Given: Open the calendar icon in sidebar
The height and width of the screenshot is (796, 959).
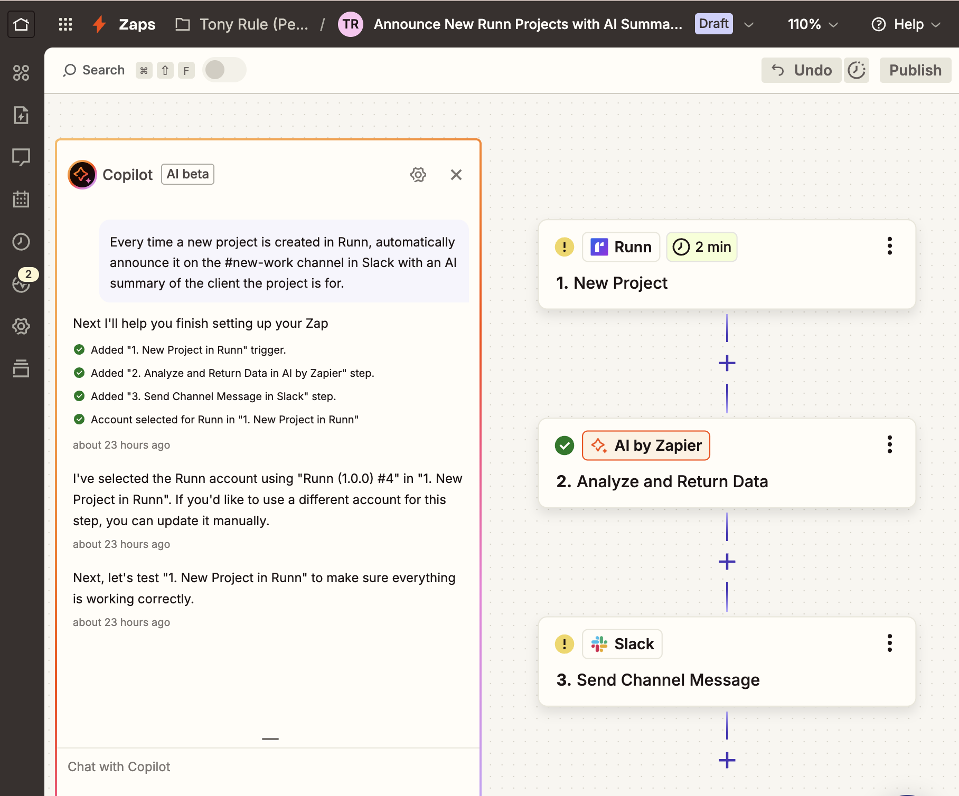Looking at the screenshot, I should click(x=21, y=200).
